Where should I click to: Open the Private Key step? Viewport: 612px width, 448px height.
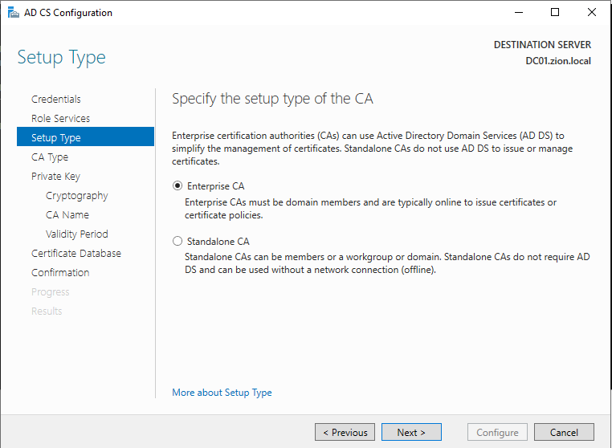pos(55,177)
